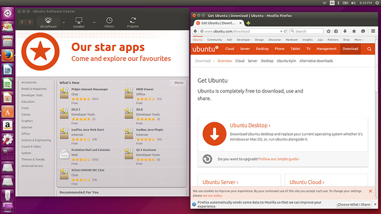Show Installed software in Software Center
381x214 pixels.
[79, 23]
